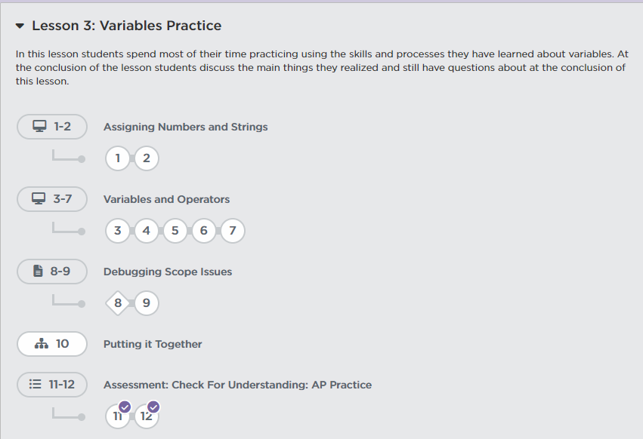Open completed assessment level 12
The image size is (643, 439).
[147, 416]
